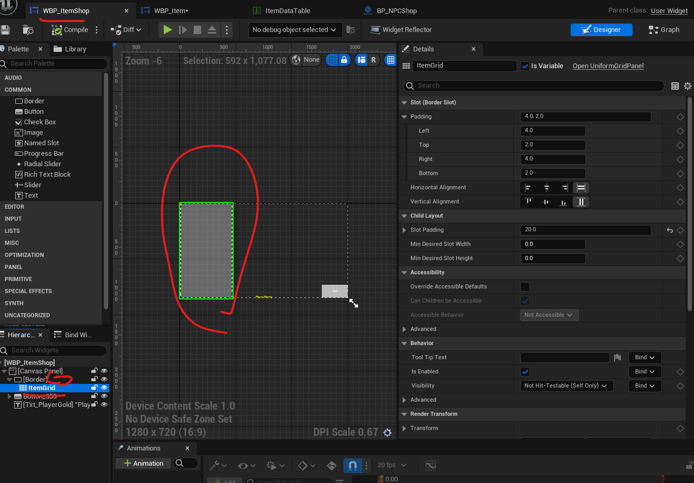Open Widget Reflector tool
Screen dimensions: 694x483
pos(401,30)
